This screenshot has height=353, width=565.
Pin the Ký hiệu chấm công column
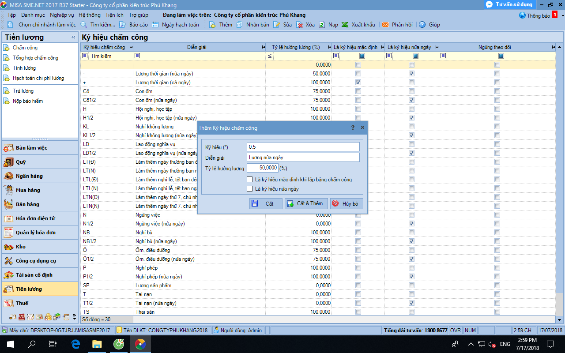tap(130, 47)
